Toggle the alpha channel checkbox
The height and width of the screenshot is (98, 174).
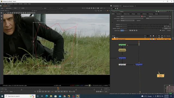[142, 16]
